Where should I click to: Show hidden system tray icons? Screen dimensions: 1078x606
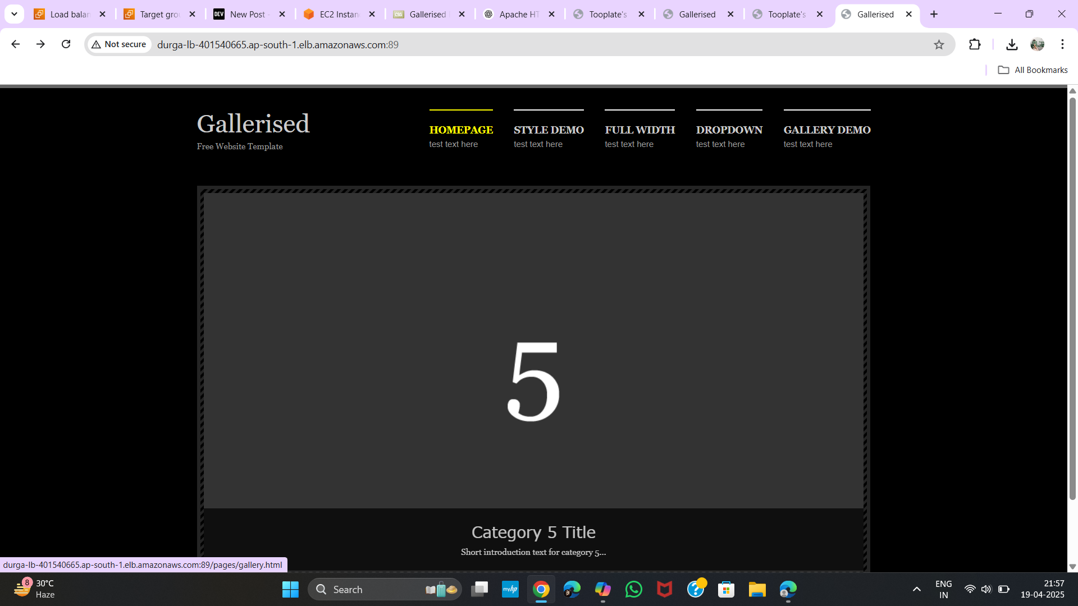(x=916, y=589)
